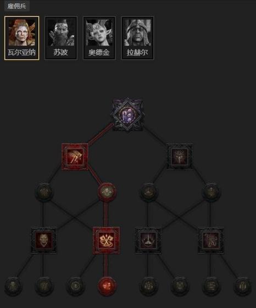Select passive node under horned mask's right branch
This screenshot has width=256, height=308.
pos(211,192)
